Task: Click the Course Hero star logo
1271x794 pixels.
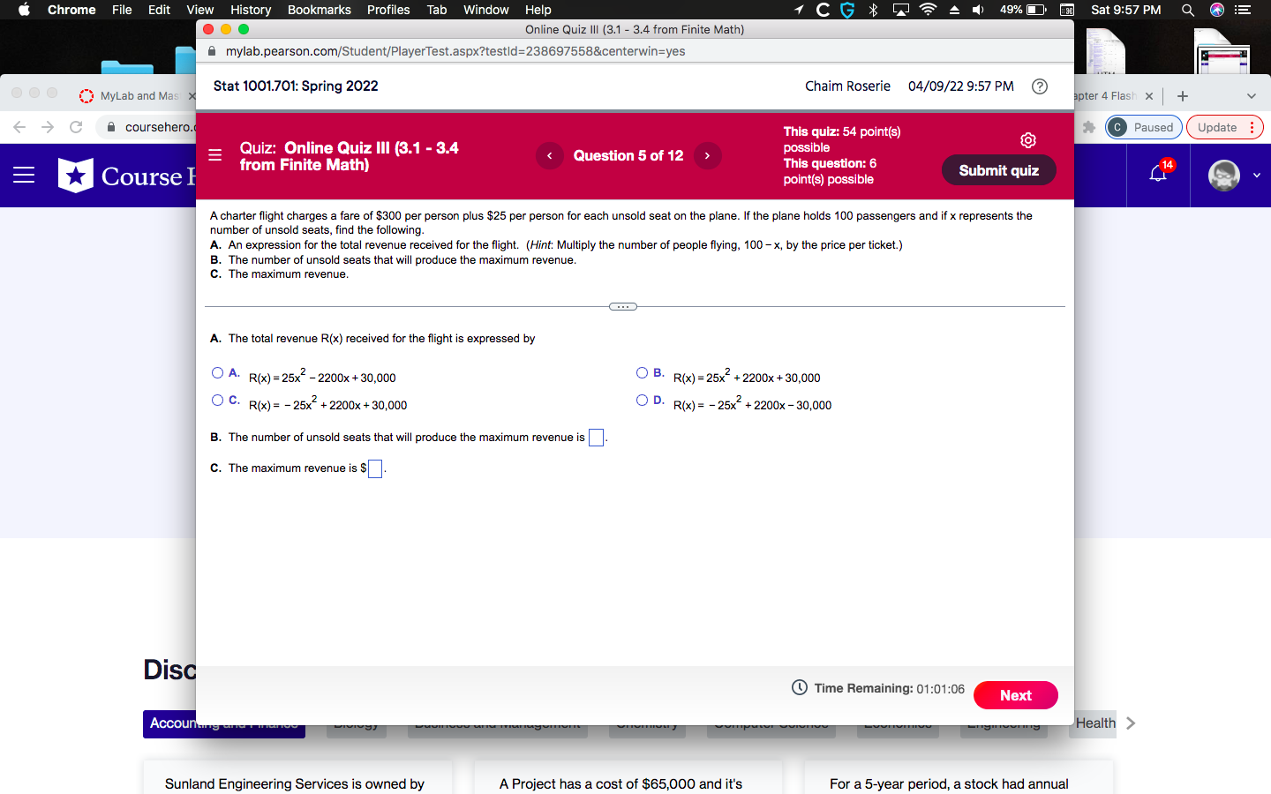Action: [76, 175]
